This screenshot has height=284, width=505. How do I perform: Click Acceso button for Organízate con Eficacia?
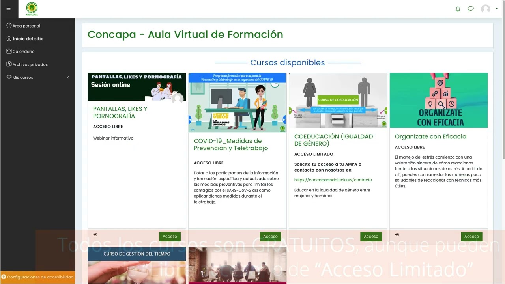click(x=471, y=237)
